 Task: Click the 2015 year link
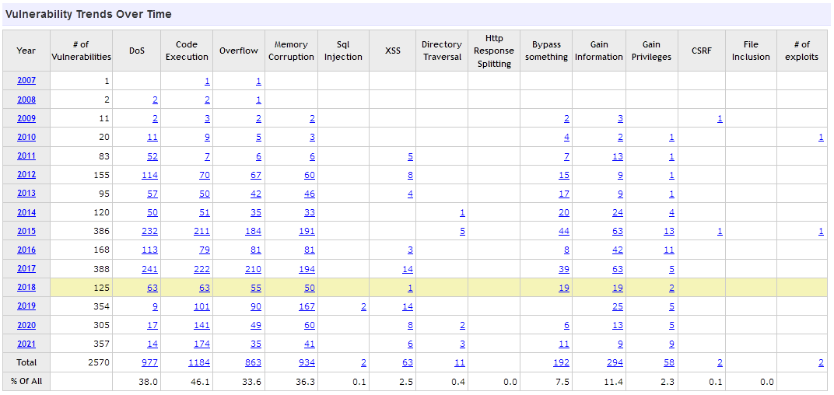click(26, 231)
